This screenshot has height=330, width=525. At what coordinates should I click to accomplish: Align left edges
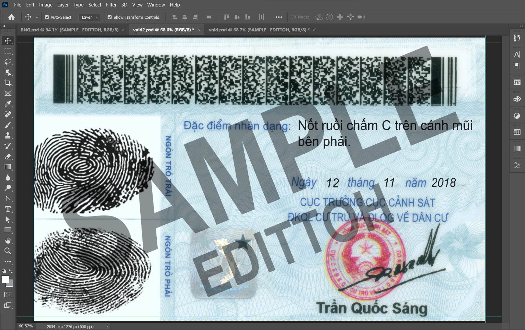pos(174,17)
